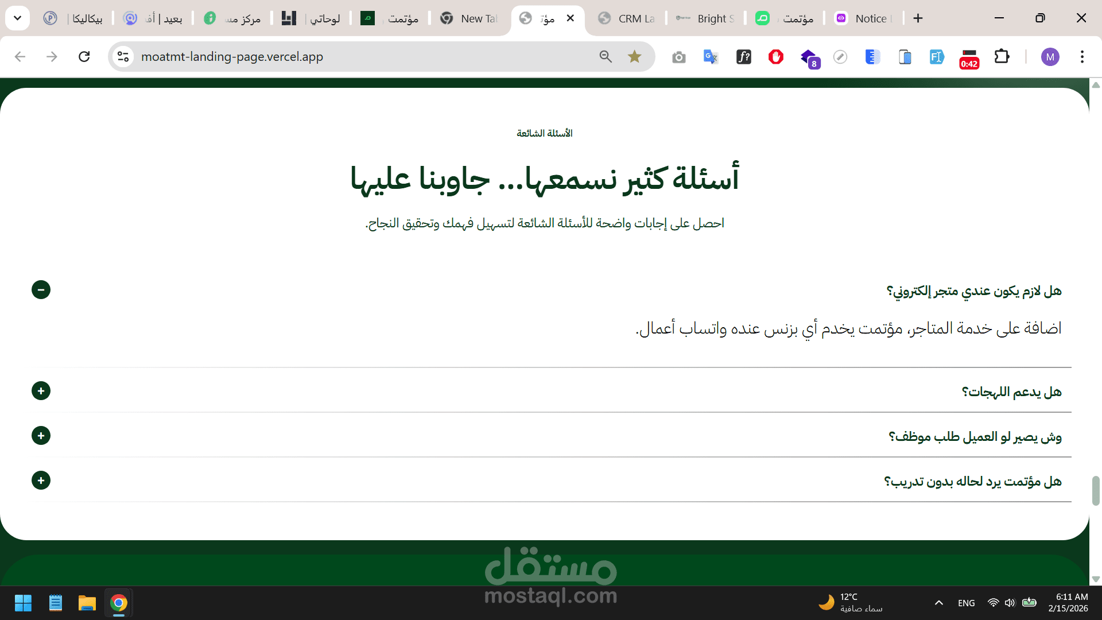Viewport: 1102px width, 620px height.
Task: Open Windows Start menu
Action: point(23,603)
